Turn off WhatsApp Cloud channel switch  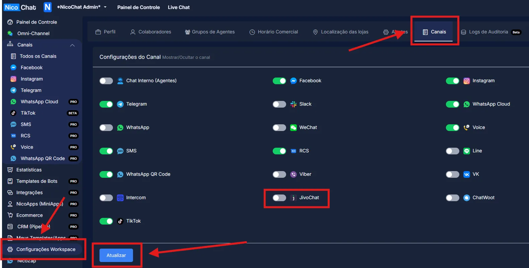[x=453, y=104]
